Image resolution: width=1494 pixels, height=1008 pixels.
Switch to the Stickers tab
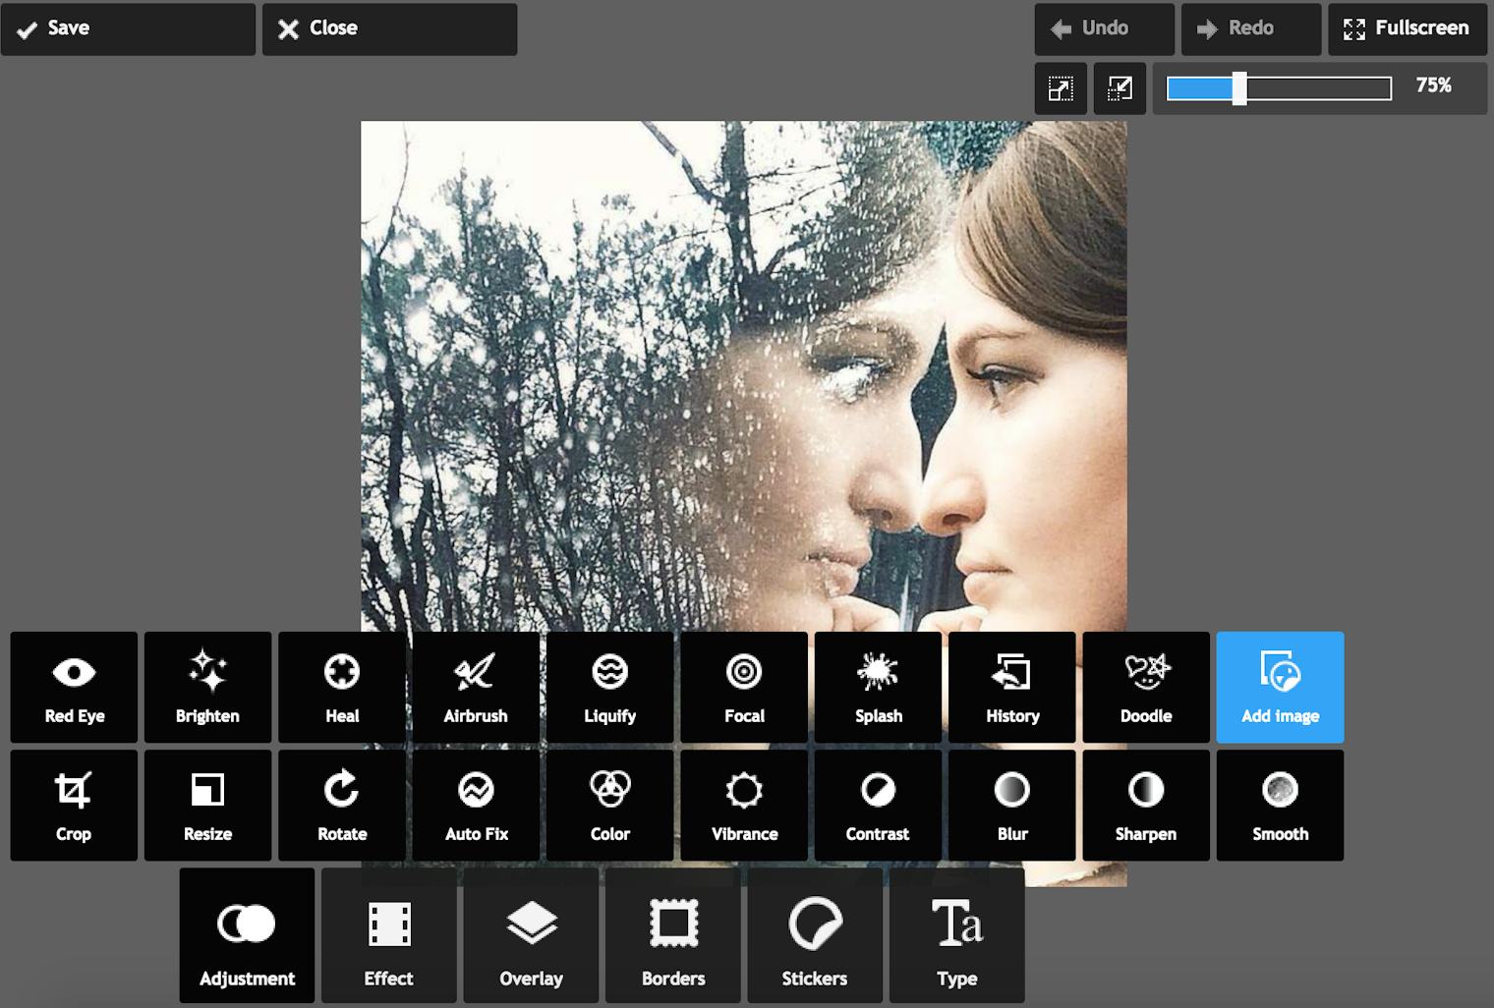814,935
